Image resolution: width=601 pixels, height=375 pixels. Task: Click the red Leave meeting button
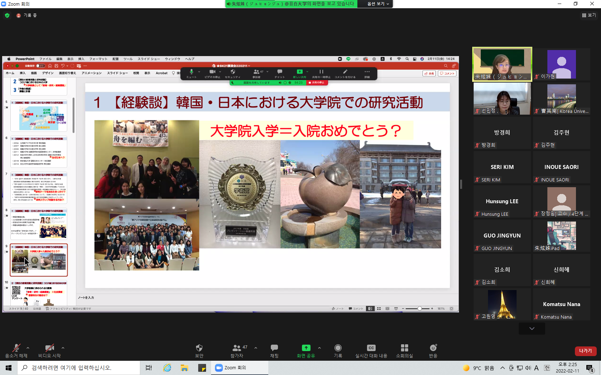tap(585, 351)
